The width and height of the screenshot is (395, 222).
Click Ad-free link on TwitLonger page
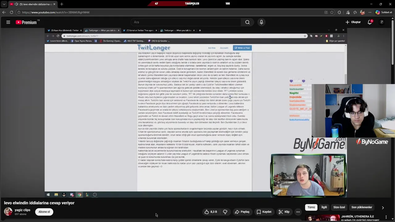pyautogui.click(x=212, y=48)
